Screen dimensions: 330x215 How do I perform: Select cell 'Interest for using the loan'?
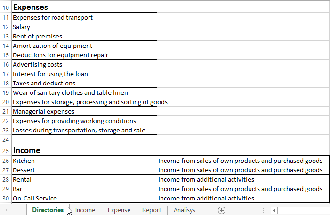pyautogui.click(x=84, y=74)
